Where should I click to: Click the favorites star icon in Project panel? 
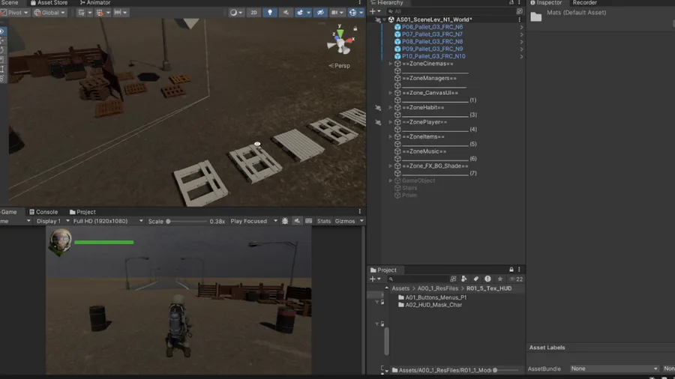pos(499,279)
